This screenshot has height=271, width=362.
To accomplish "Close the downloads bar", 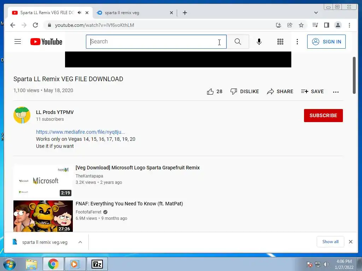I will coord(351,242).
